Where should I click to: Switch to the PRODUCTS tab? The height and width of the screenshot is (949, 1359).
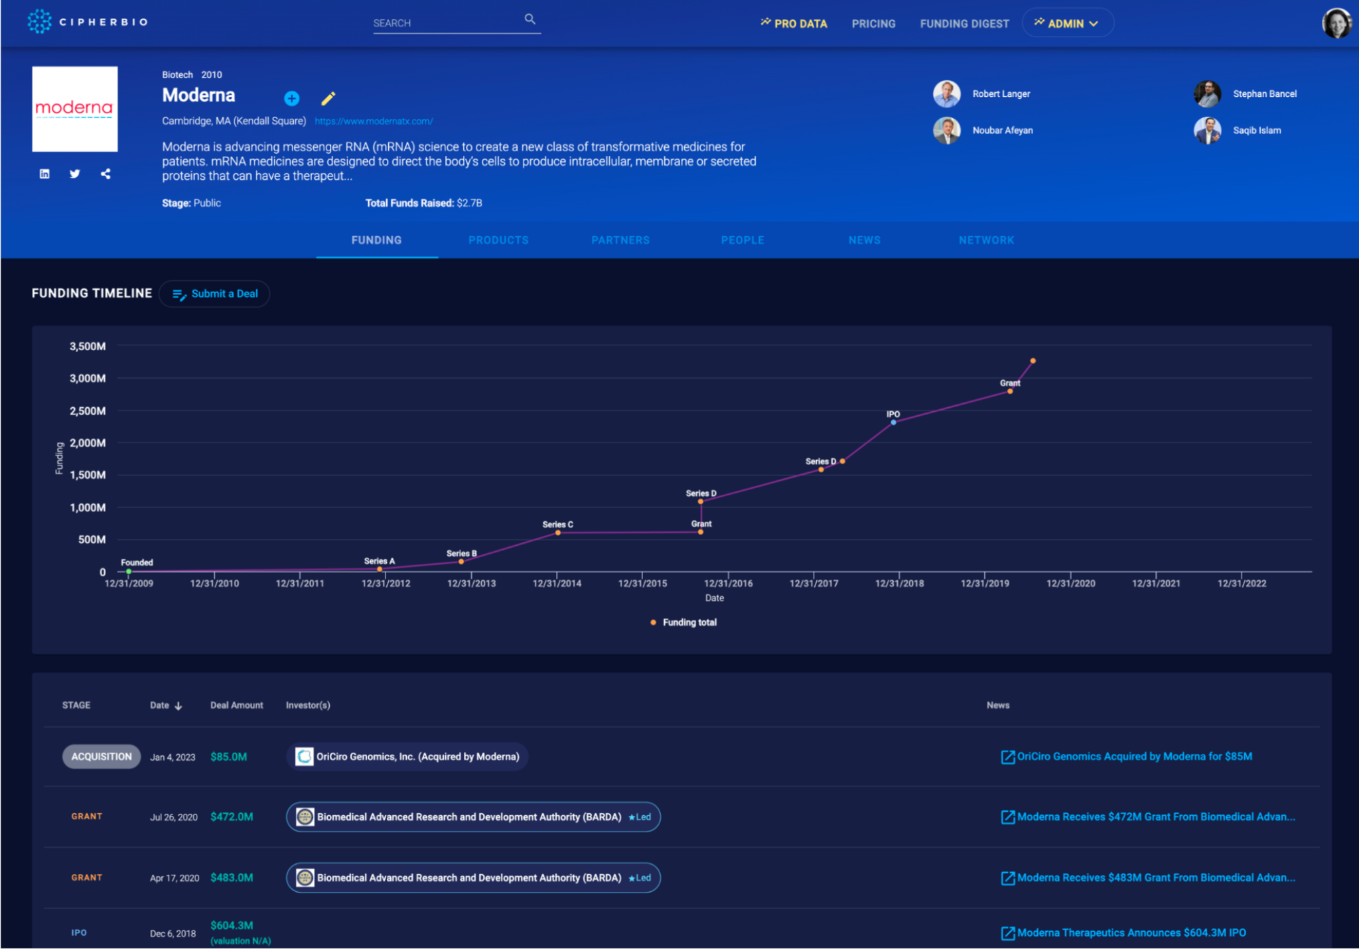tap(498, 240)
